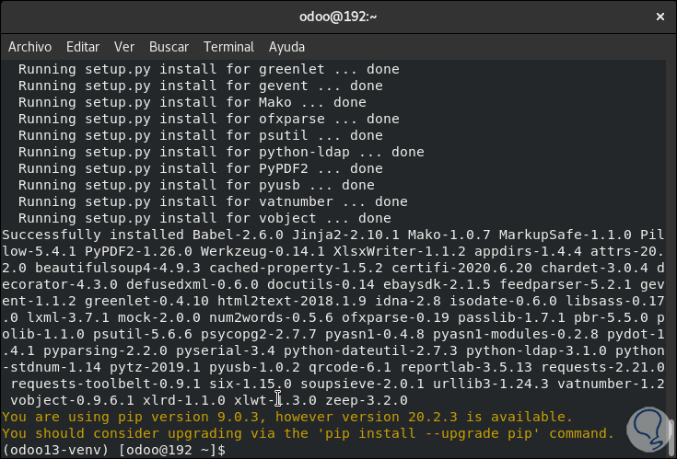Image resolution: width=677 pixels, height=459 pixels.
Task: Open the Terminal menu
Action: tap(228, 46)
